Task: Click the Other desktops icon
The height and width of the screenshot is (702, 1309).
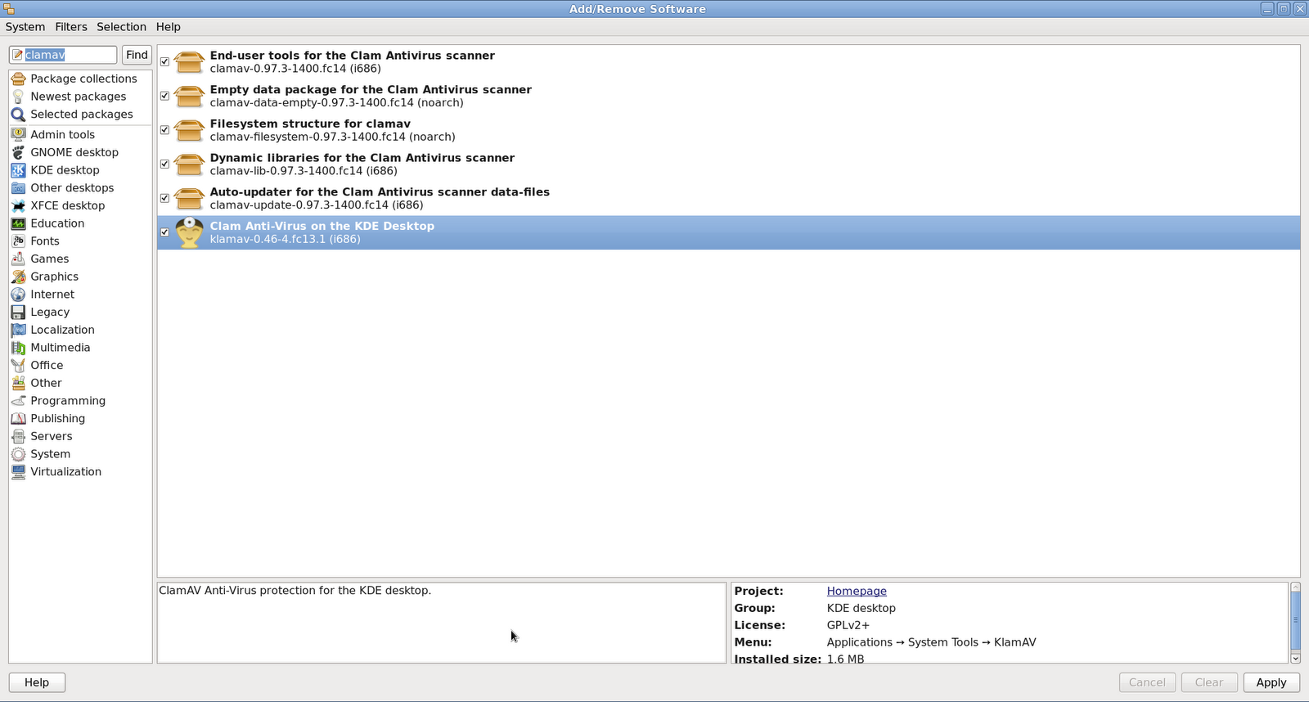Action: (x=18, y=188)
